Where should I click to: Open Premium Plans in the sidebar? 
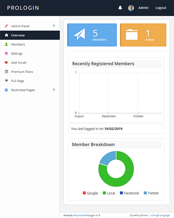[x=30, y=72]
